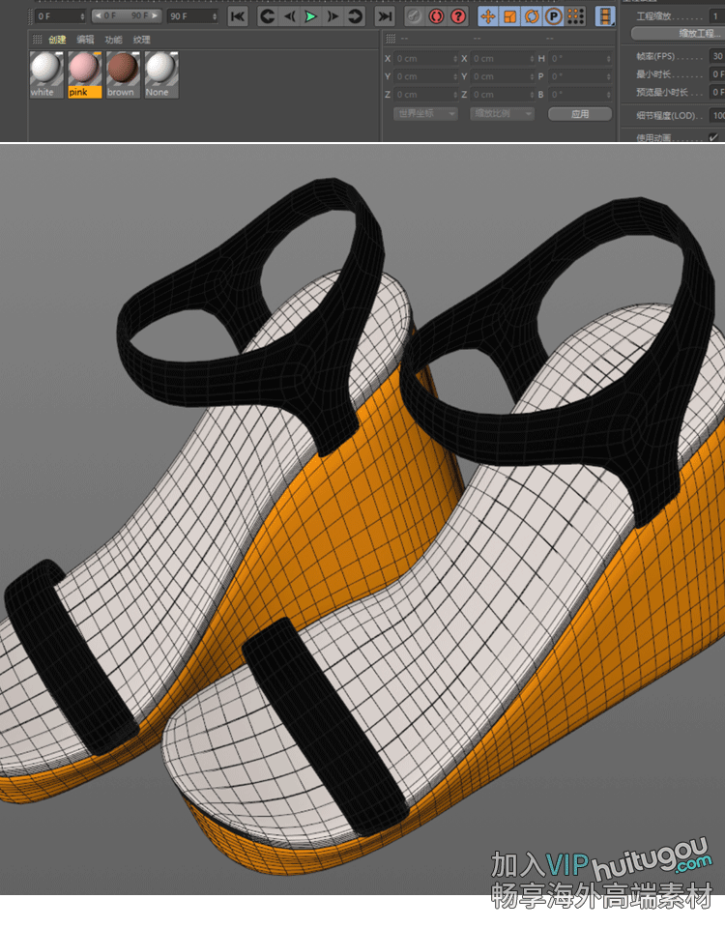Toggle autokeying with the red circle icon
This screenshot has width=725, height=928.
436,16
